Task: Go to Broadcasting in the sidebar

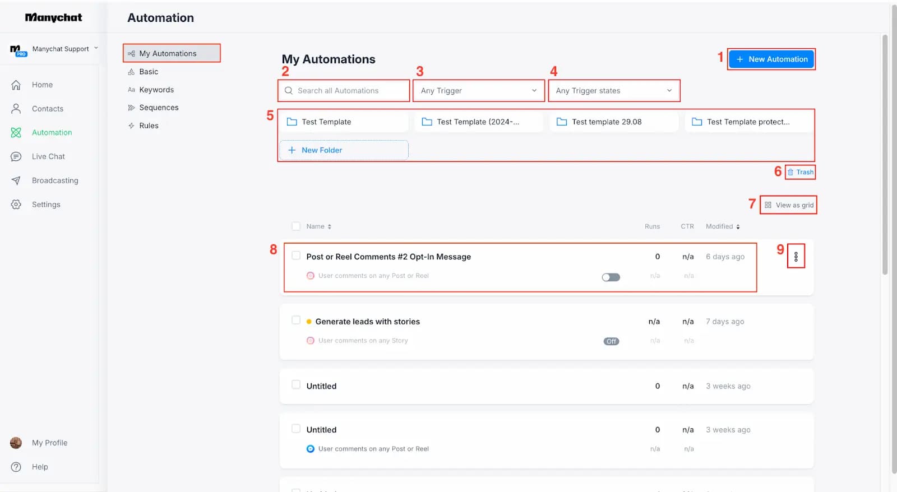Action: coord(55,180)
